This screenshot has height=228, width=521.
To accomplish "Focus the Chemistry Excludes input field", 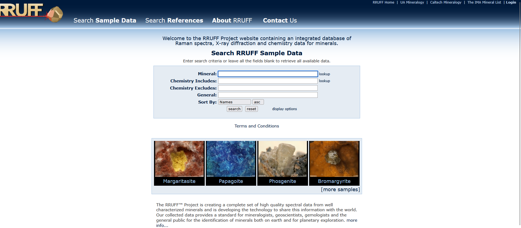I will click(x=268, y=88).
